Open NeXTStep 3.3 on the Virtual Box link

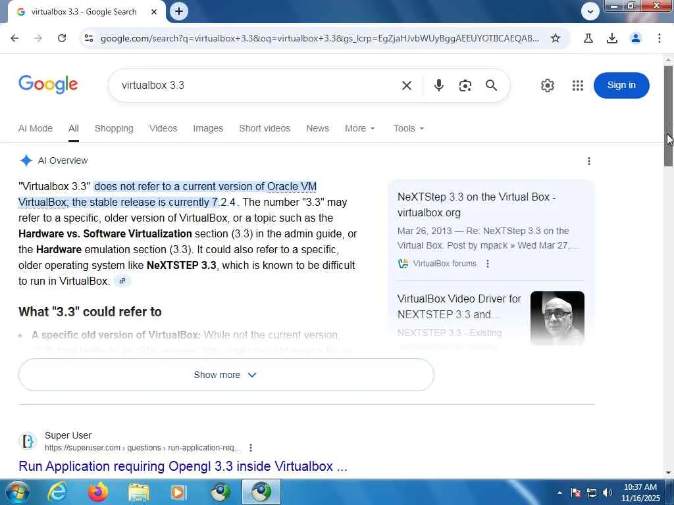(x=477, y=205)
